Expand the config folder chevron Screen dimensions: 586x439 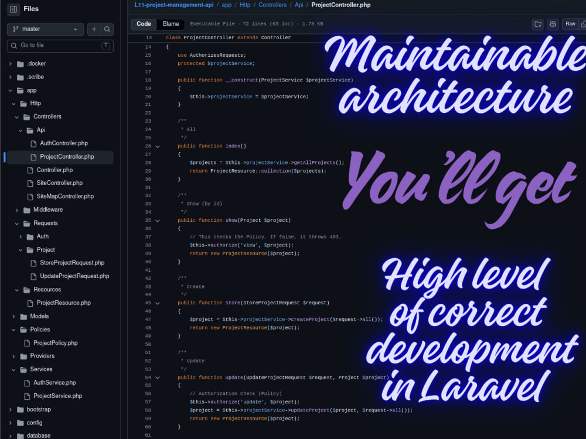tap(11, 423)
